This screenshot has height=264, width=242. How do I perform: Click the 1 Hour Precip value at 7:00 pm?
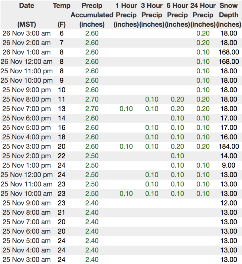[x=126, y=109]
